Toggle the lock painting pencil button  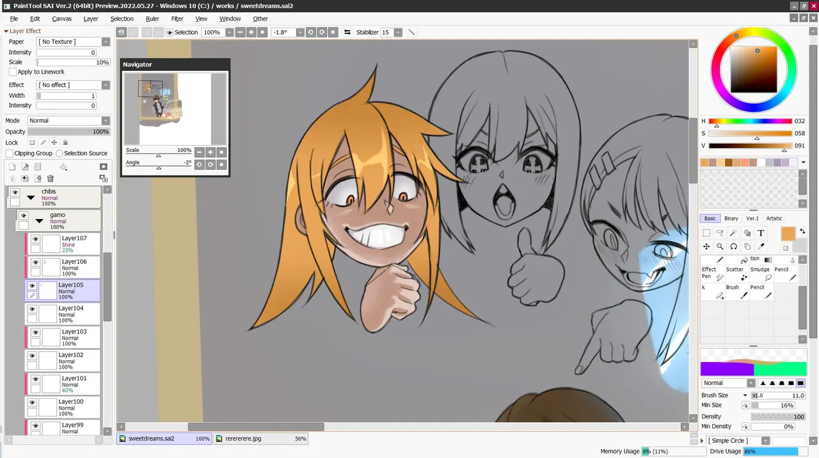pos(44,142)
